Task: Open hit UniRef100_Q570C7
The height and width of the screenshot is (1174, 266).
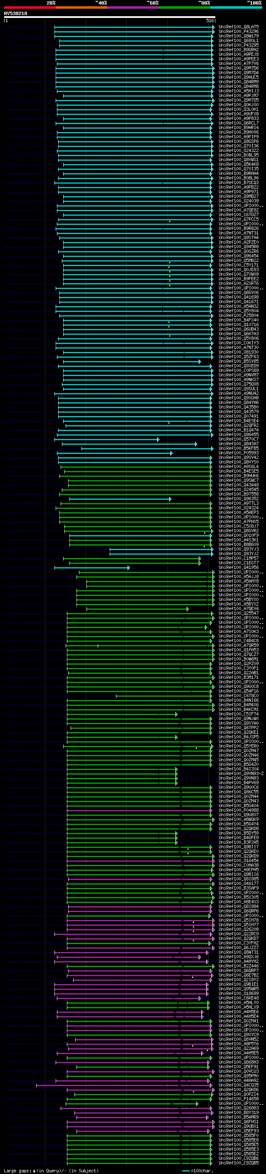Action: (x=239, y=439)
